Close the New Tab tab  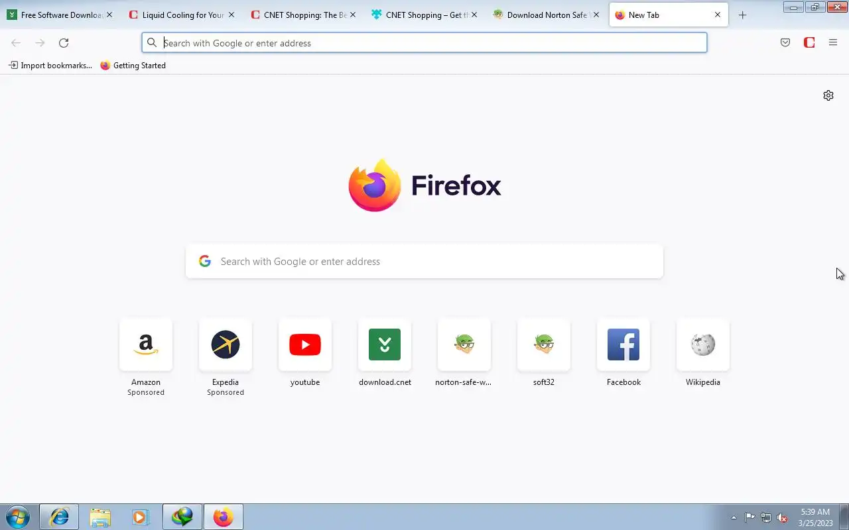tap(718, 15)
